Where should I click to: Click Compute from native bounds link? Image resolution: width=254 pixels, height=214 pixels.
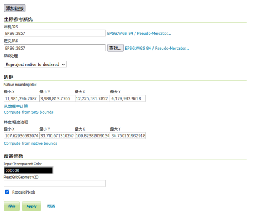coord(30,143)
